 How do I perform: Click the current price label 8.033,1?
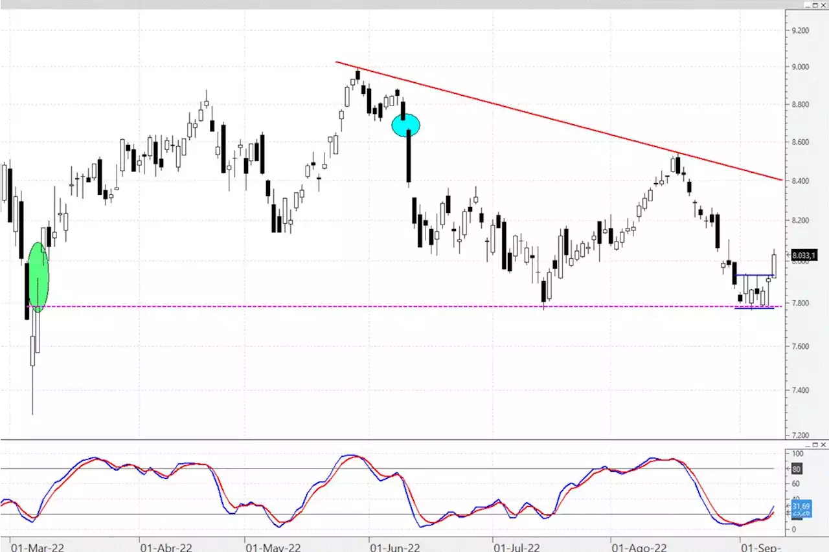point(804,255)
